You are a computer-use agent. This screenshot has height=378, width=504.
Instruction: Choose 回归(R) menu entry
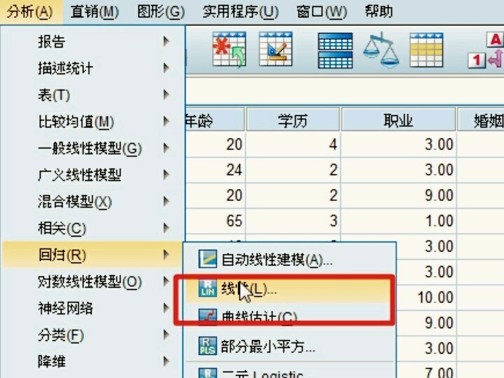point(92,255)
